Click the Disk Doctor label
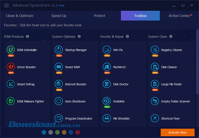This screenshot has width=199, height=138. [x=121, y=84]
